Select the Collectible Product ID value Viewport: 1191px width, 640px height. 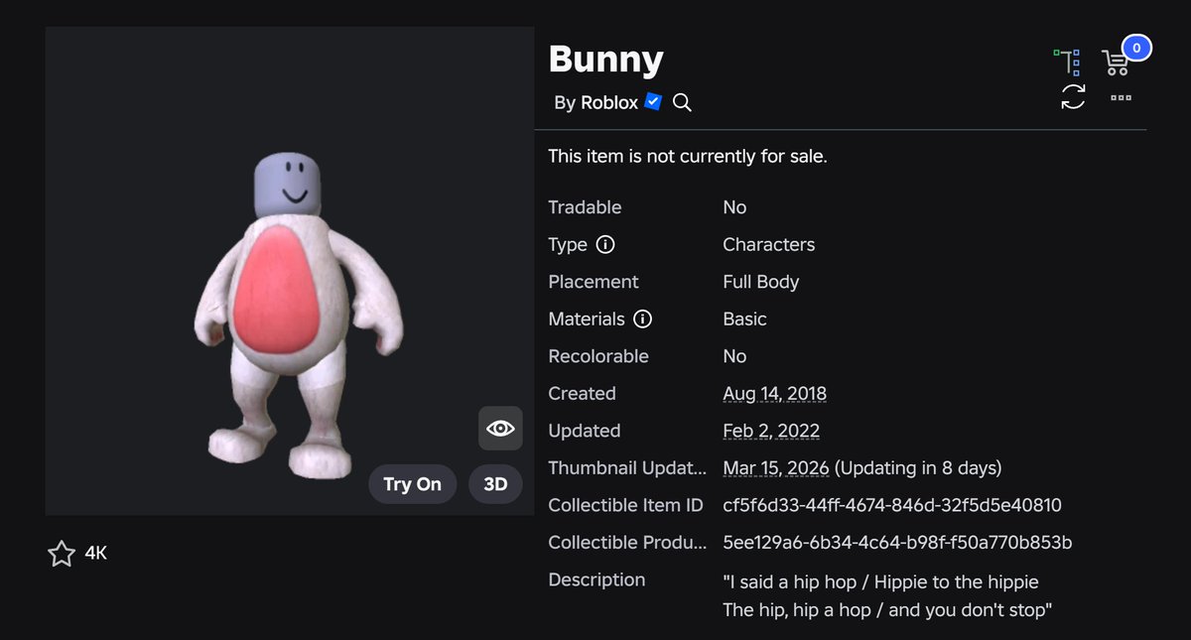897,543
